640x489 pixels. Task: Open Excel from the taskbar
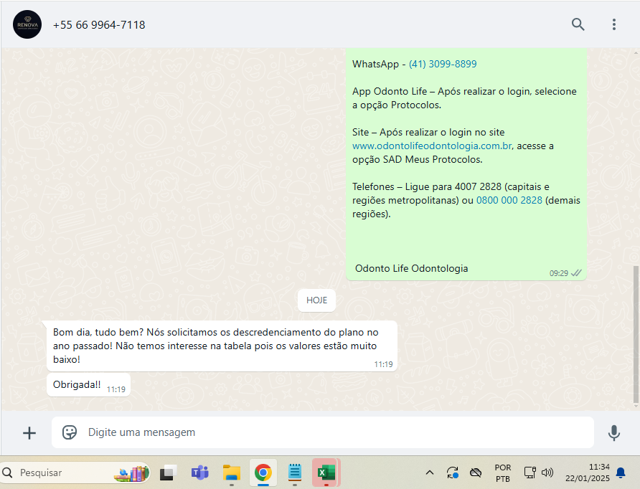click(326, 473)
